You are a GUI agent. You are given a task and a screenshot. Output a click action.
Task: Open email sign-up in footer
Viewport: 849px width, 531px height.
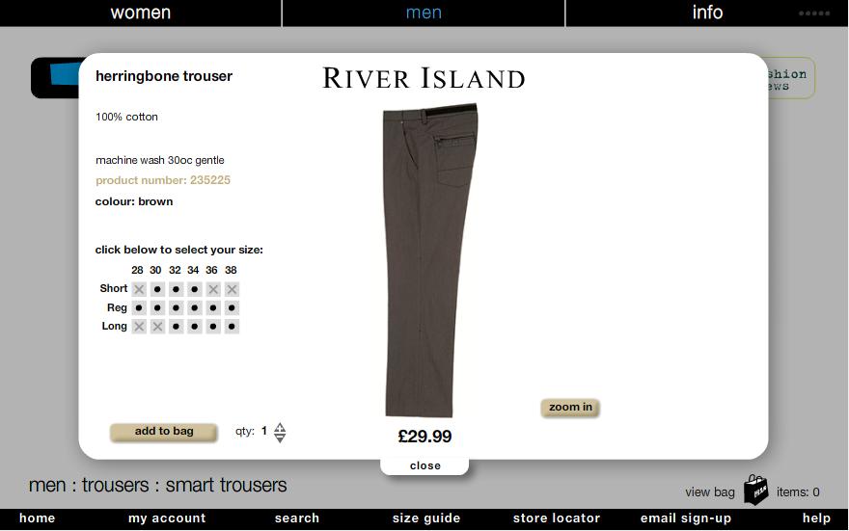[x=686, y=518]
